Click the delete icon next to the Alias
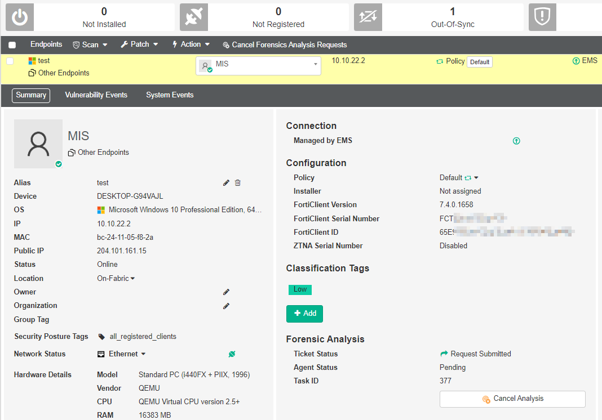Image resolution: width=602 pixels, height=420 pixels. pyautogui.click(x=237, y=182)
